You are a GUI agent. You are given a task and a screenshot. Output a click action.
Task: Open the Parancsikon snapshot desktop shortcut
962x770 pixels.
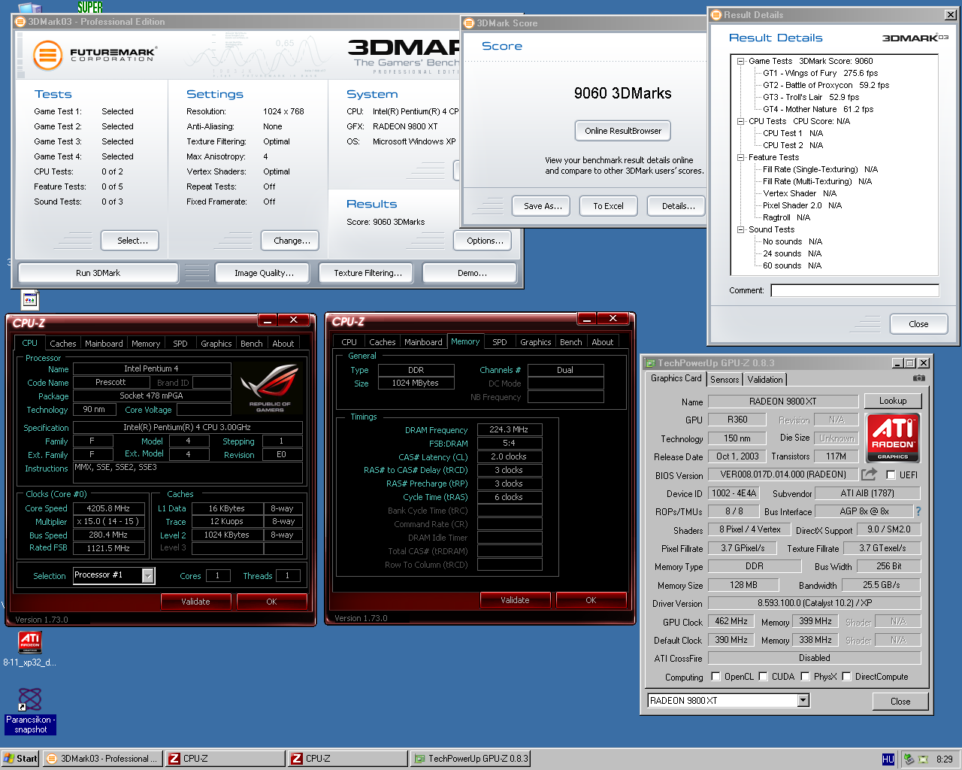(x=30, y=711)
